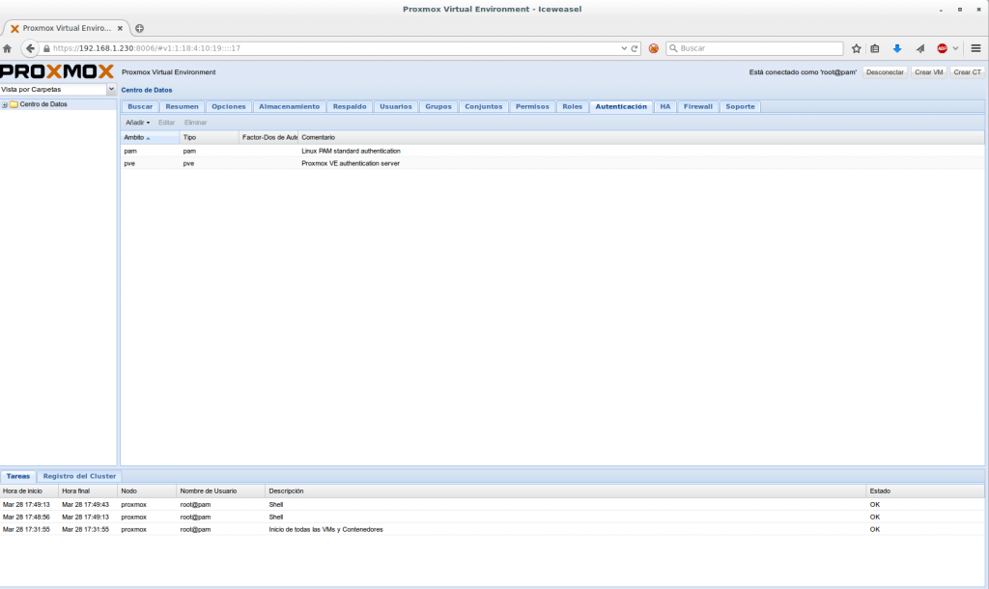Reload the page with the refresh icon

click(635, 47)
